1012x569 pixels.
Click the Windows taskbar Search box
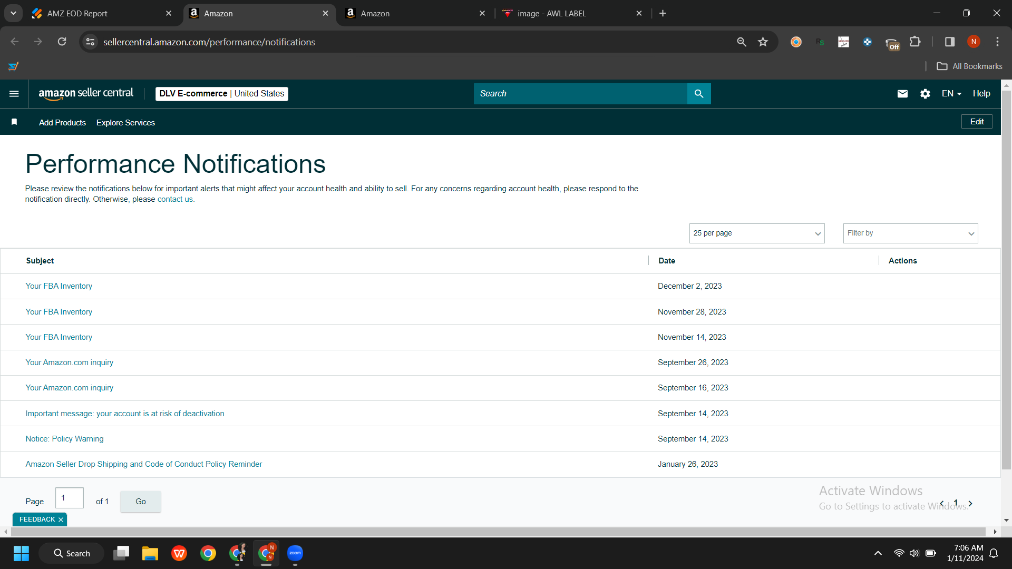coord(72,553)
